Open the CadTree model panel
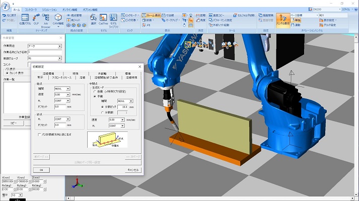The image size is (359, 201). [103, 20]
